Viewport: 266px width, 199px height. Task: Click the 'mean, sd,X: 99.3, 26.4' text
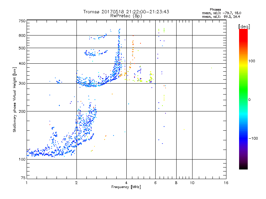pos(221,17)
